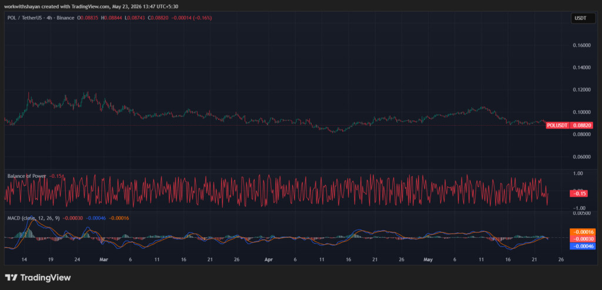Viewport: 602px width, 290px height.
Task: Click the 0.06000 price axis label
Action: click(581, 157)
